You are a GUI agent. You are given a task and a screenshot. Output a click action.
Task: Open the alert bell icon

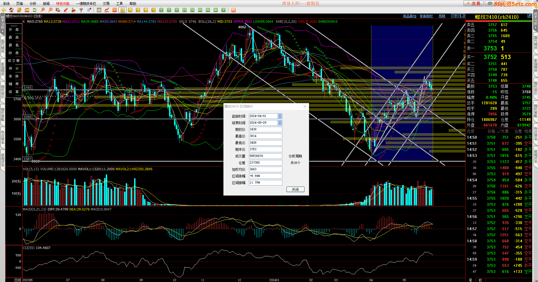[74, 10]
